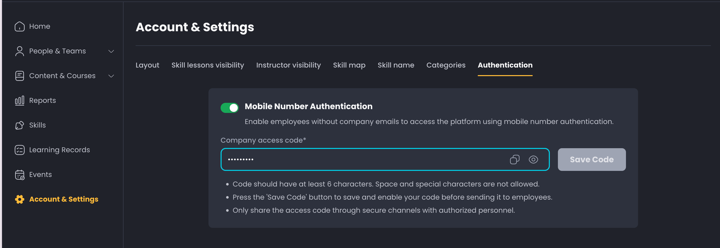Viewport: 720px width, 248px height.
Task: Show the hidden access code with eye icon
Action: (533, 160)
